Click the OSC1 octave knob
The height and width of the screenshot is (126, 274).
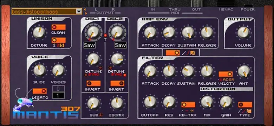(93, 32)
